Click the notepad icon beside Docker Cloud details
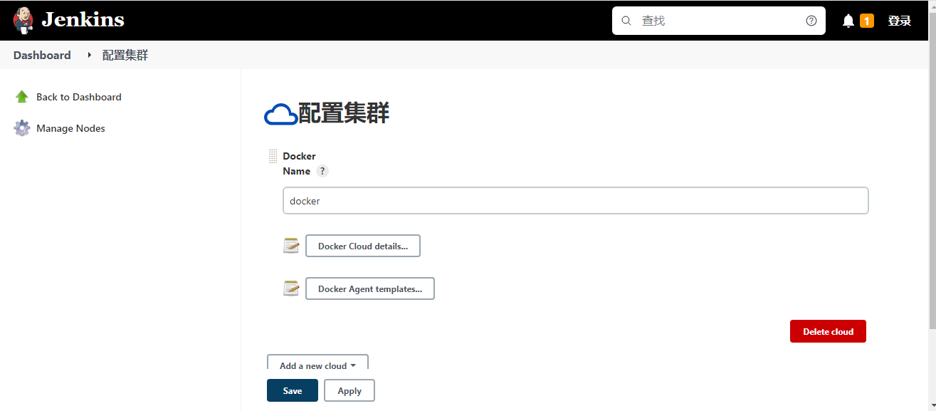This screenshot has width=936, height=411. (291, 245)
